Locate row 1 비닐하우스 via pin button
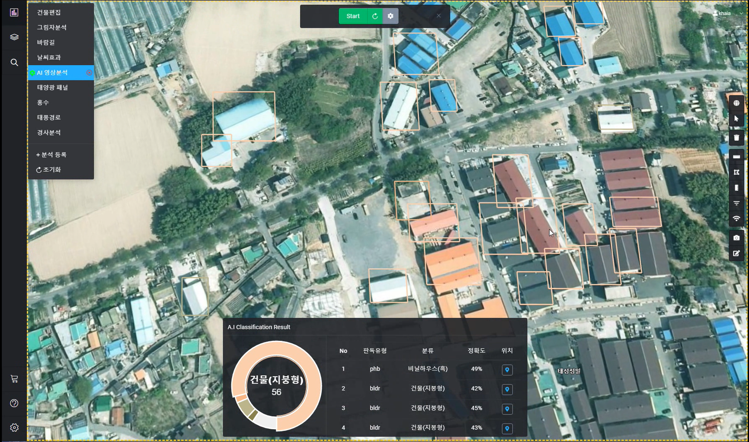 coord(507,370)
